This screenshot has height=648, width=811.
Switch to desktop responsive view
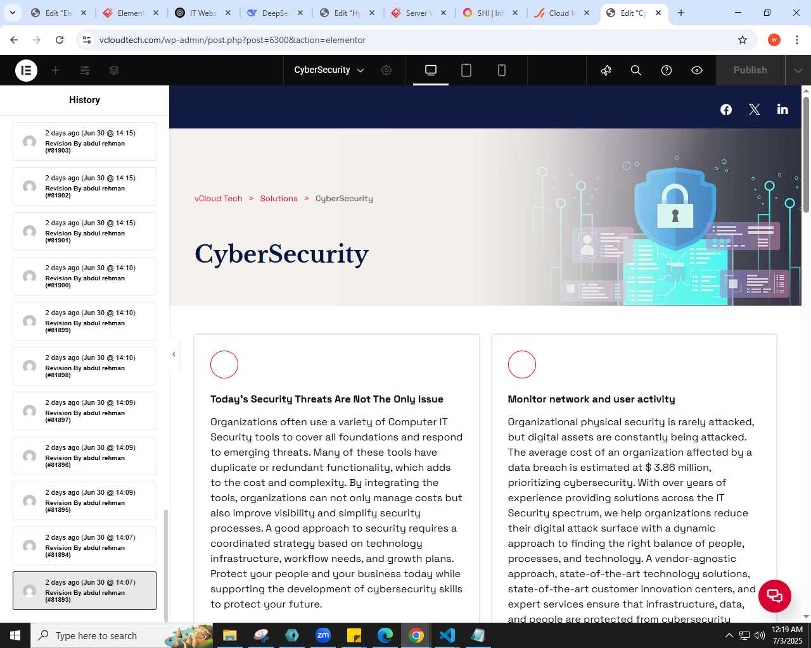431,70
